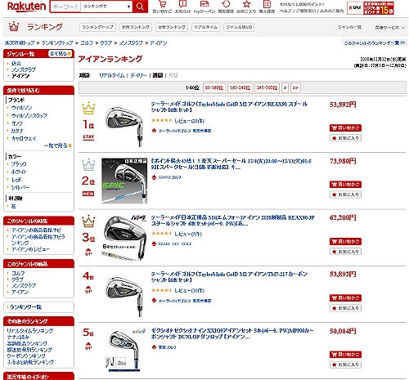409x380 pixels.
Task: Expand brand list with 一覧で見る
Action: [57, 145]
